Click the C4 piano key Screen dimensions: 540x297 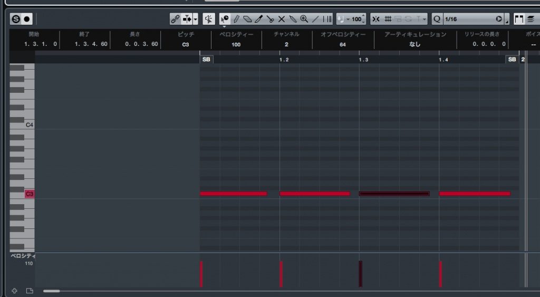coord(30,124)
